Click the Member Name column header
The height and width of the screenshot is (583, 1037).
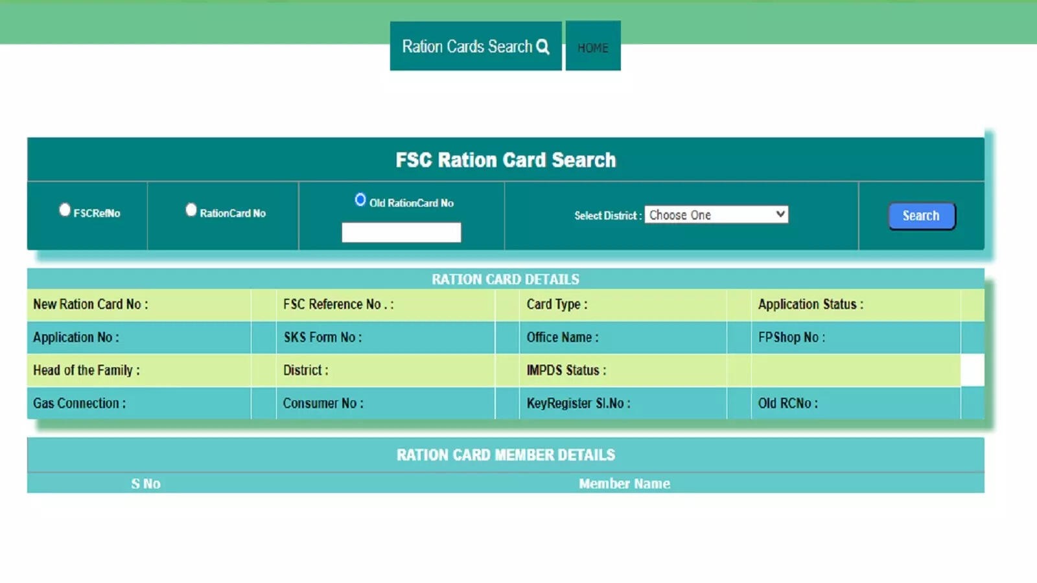pos(624,484)
